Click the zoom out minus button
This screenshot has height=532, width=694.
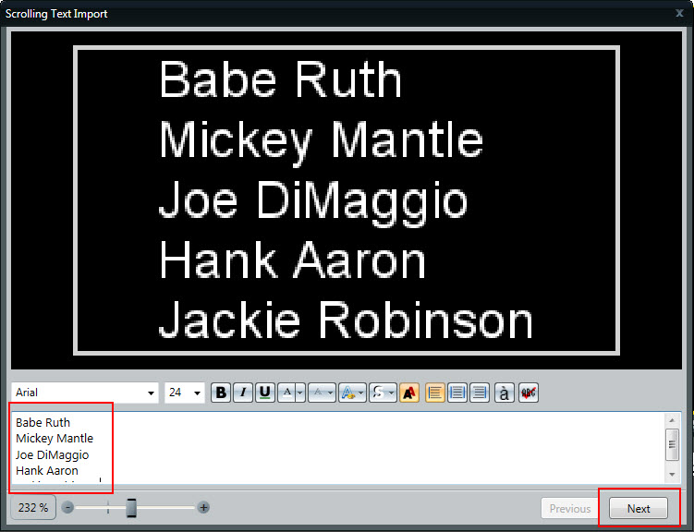point(68,508)
